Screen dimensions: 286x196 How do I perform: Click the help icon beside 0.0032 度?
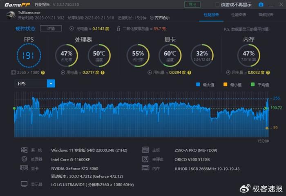(x=268, y=73)
